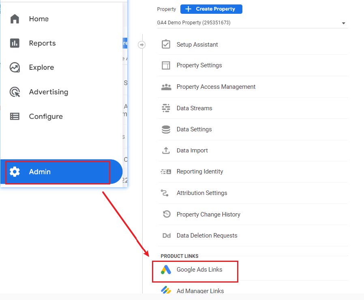The width and height of the screenshot is (364, 300).
Task: Click the Property column label
Action: (167, 9)
